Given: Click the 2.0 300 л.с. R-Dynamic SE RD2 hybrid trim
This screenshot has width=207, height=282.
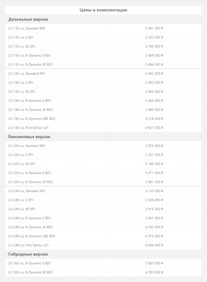Looking at the screenshot, I should [x=31, y=272].
